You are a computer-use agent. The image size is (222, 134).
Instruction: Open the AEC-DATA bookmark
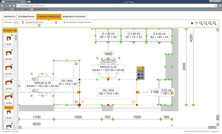(x=20, y=9)
